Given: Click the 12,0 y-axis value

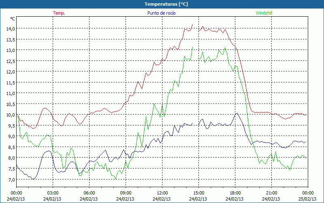Looking at the screenshot, I should point(11,72).
